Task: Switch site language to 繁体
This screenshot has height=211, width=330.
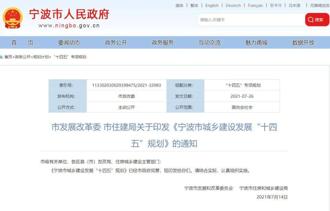Action: [x=194, y=5]
